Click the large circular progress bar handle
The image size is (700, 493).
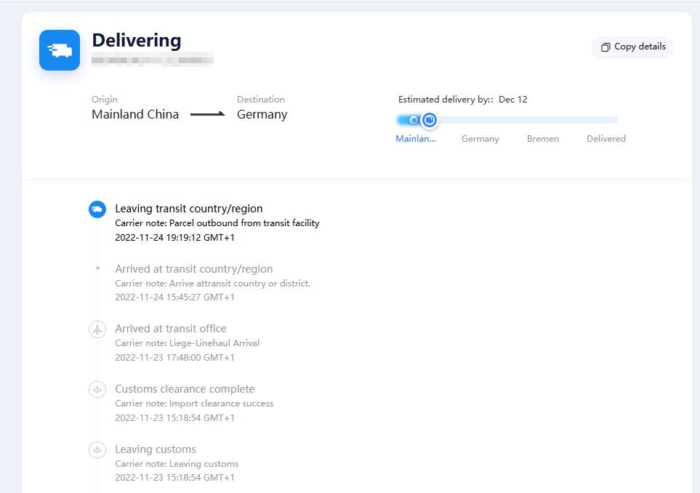tap(429, 120)
